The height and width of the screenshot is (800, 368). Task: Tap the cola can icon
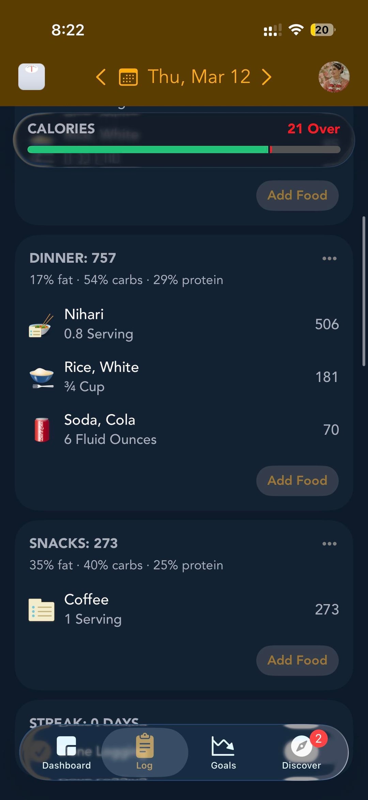point(42,430)
